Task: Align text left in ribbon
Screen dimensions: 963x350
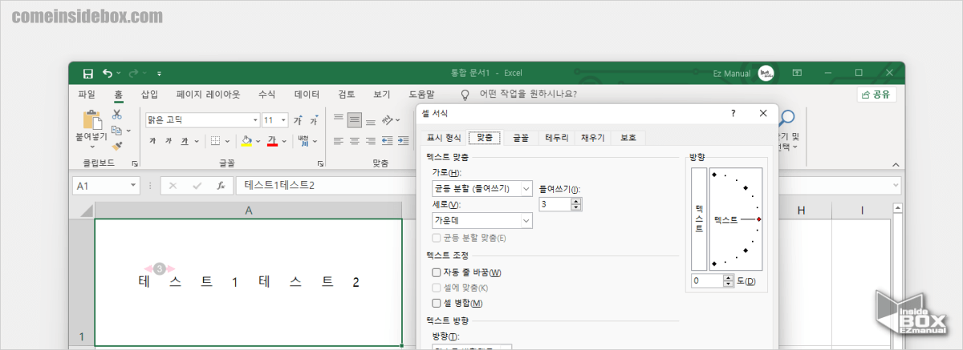Action: [339, 141]
